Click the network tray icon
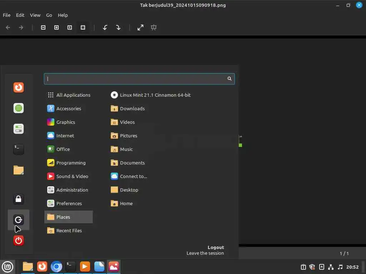 (331, 267)
